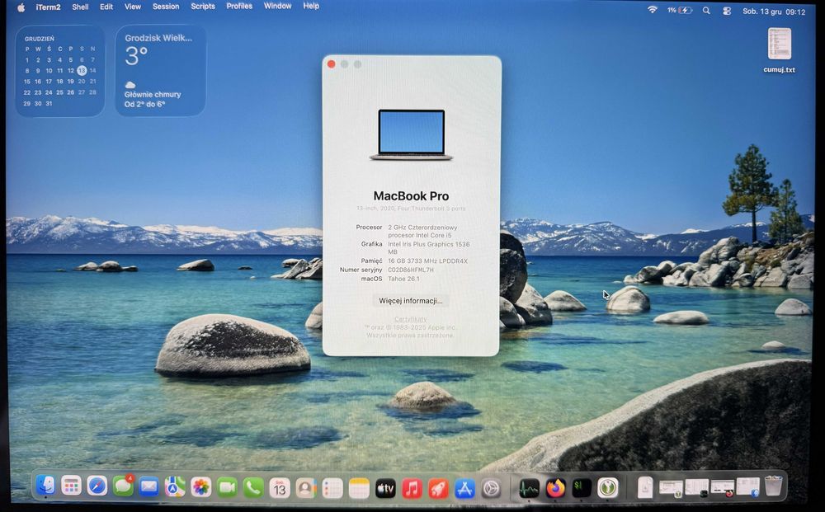Open the green circular app in Dock
This screenshot has width=825, height=512.
tap(608, 488)
